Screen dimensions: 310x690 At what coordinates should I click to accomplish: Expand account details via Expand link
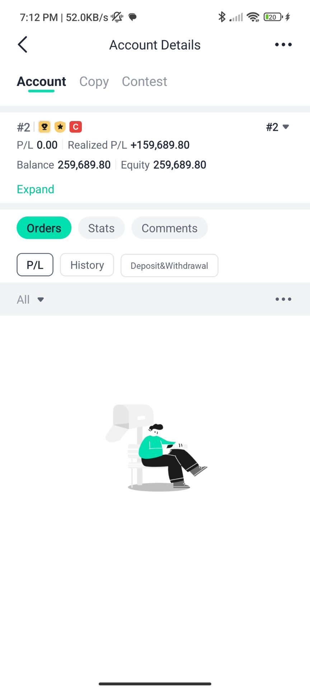coord(36,189)
